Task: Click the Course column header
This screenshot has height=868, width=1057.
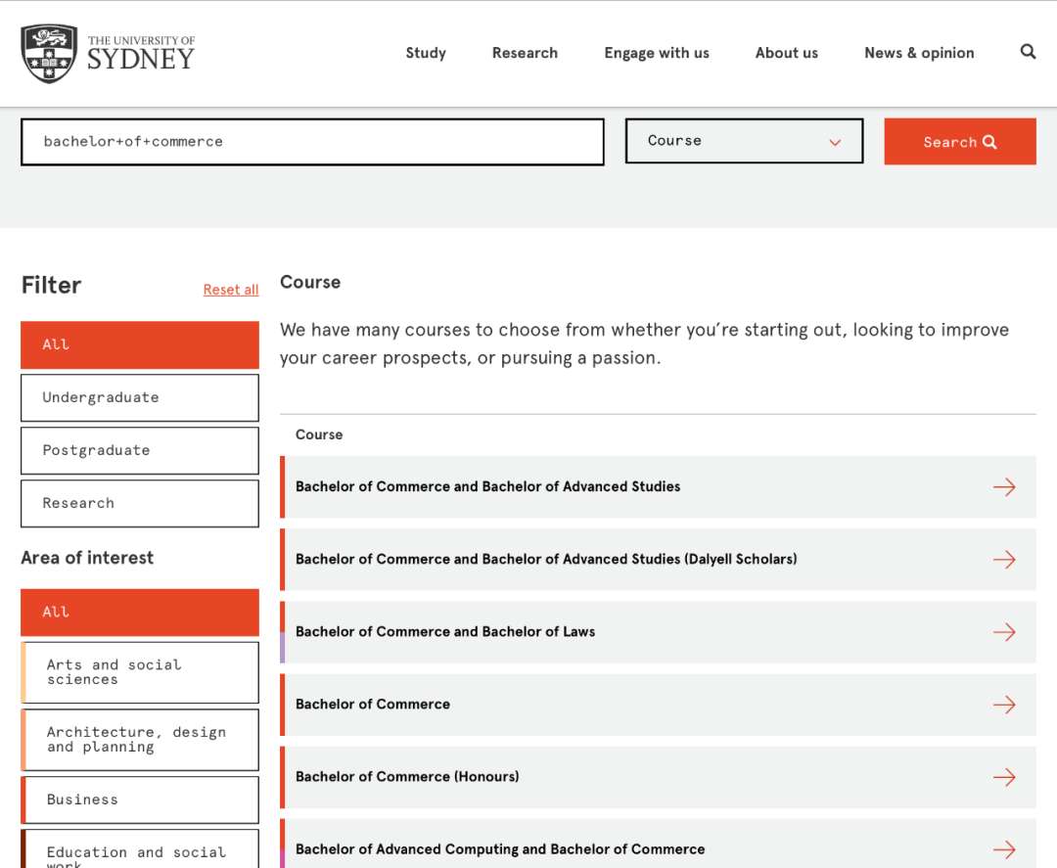Action: [x=319, y=434]
